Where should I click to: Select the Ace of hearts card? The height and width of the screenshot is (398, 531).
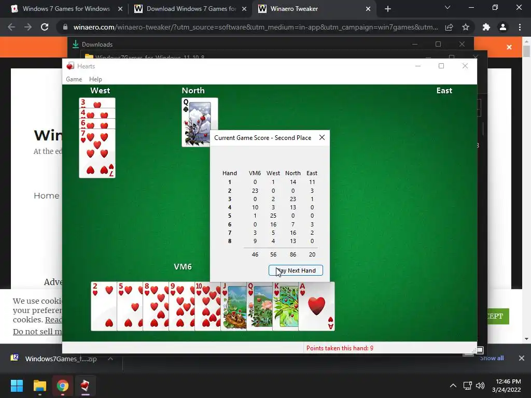tap(317, 306)
